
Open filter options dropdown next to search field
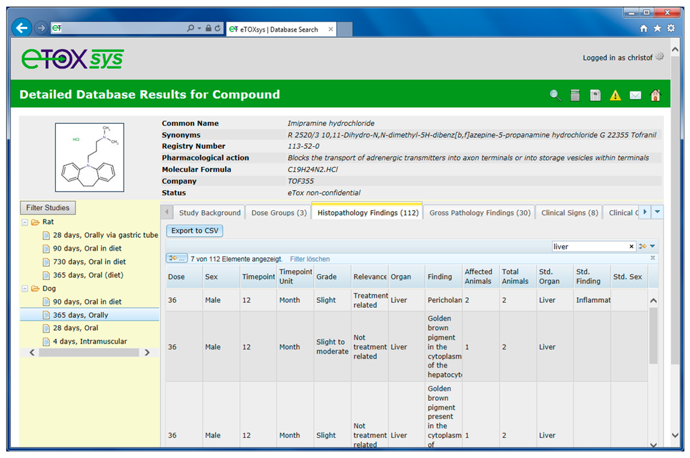pos(646,247)
